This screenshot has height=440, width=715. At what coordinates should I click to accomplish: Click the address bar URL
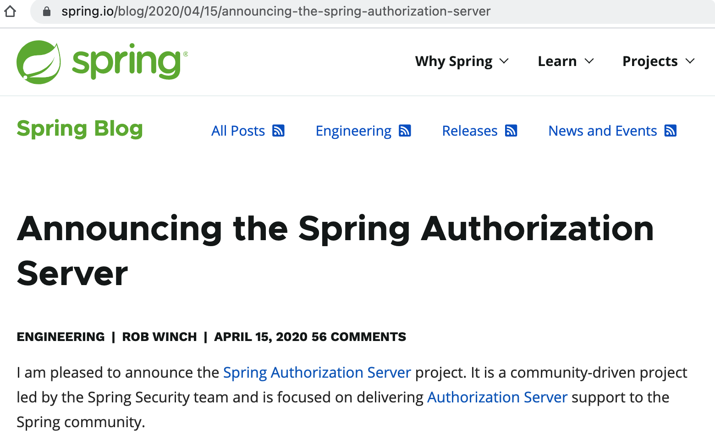click(276, 11)
